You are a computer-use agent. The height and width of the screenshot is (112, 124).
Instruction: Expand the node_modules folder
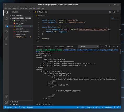tap(21, 21)
